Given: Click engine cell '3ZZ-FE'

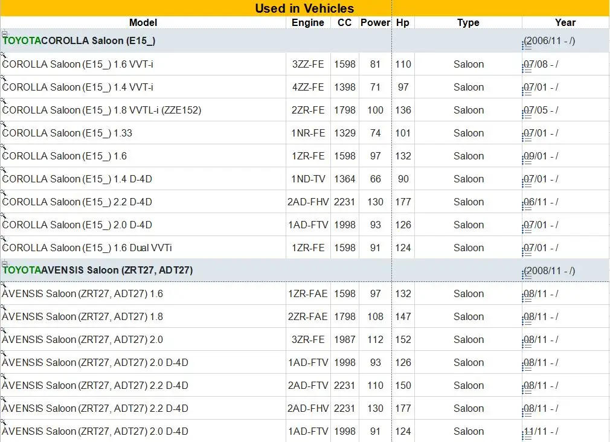Looking at the screenshot, I should [308, 64].
